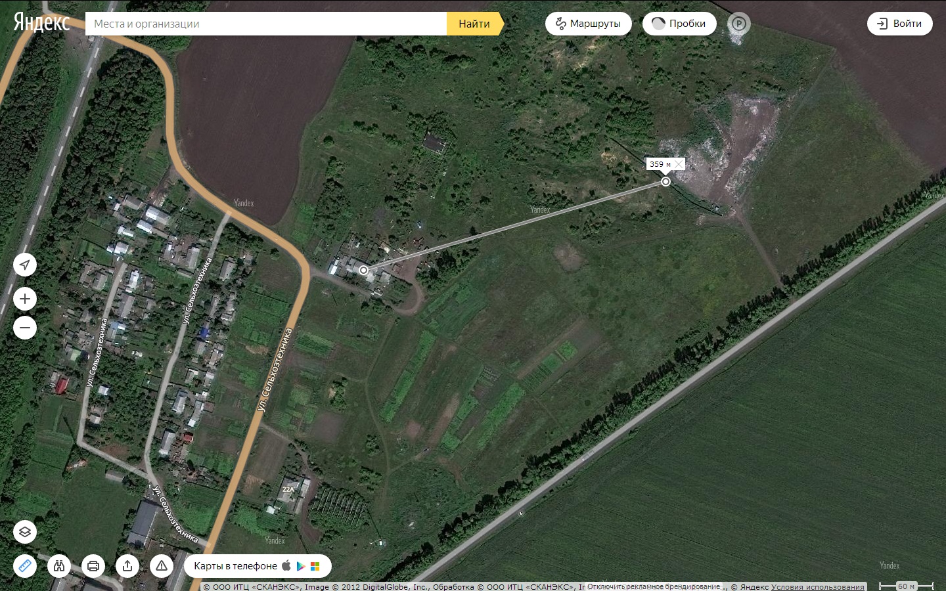Viewport: 946px width, 591px height.
Task: Focus the Места и организации search field
Action: click(x=266, y=24)
